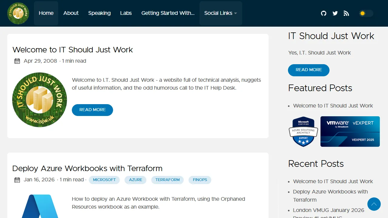Click the AZURE tag pill

pyautogui.click(x=135, y=180)
